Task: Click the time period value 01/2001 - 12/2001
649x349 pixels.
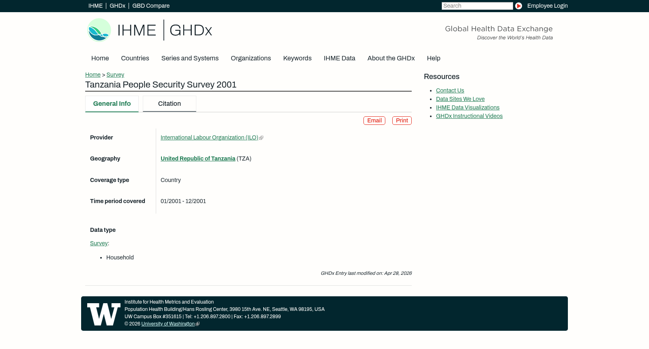Action: (183, 201)
